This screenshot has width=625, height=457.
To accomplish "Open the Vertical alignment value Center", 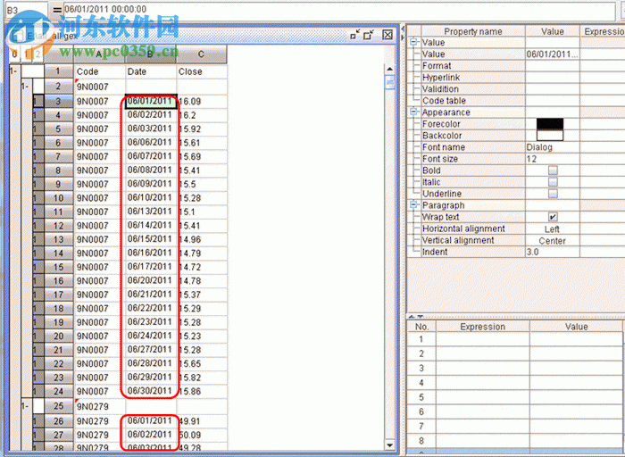I will point(552,241).
